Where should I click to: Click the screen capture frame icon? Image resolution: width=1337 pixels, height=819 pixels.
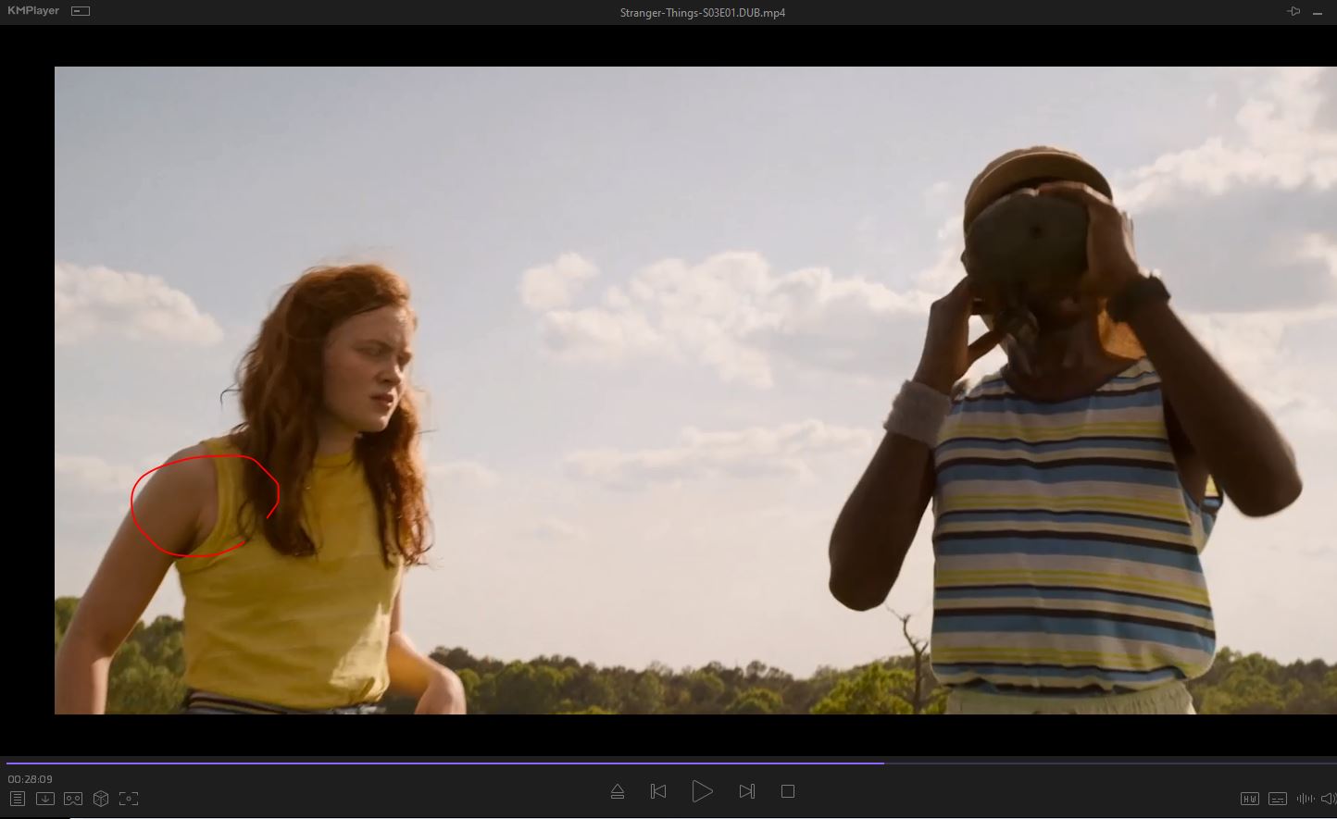tap(129, 799)
